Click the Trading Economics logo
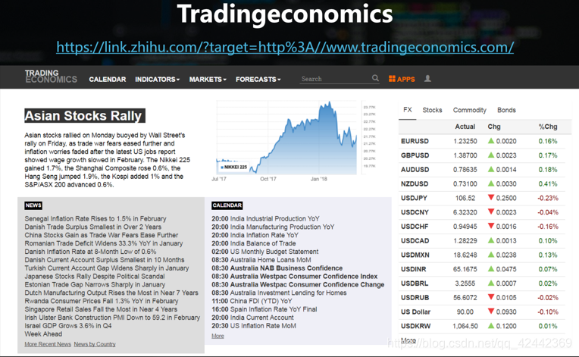The image size is (579, 357). pyautogui.click(x=51, y=76)
